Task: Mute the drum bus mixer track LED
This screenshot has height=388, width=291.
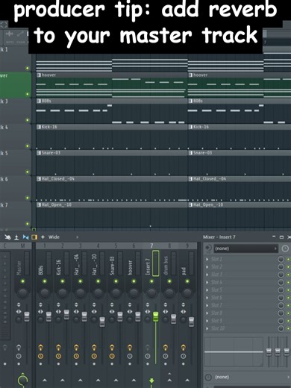Action: point(169,281)
